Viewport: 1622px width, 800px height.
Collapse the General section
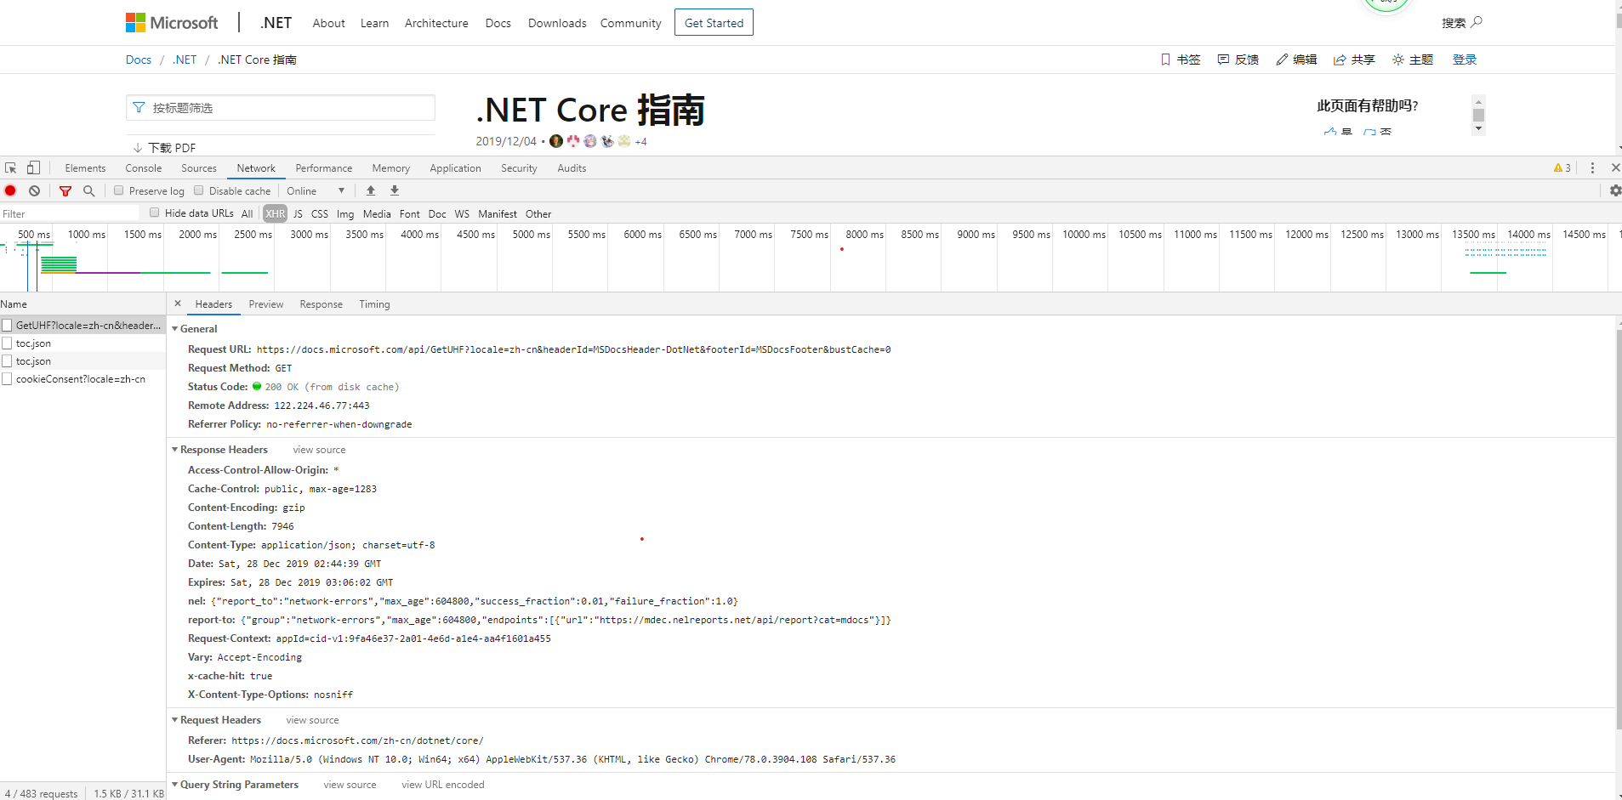[175, 329]
